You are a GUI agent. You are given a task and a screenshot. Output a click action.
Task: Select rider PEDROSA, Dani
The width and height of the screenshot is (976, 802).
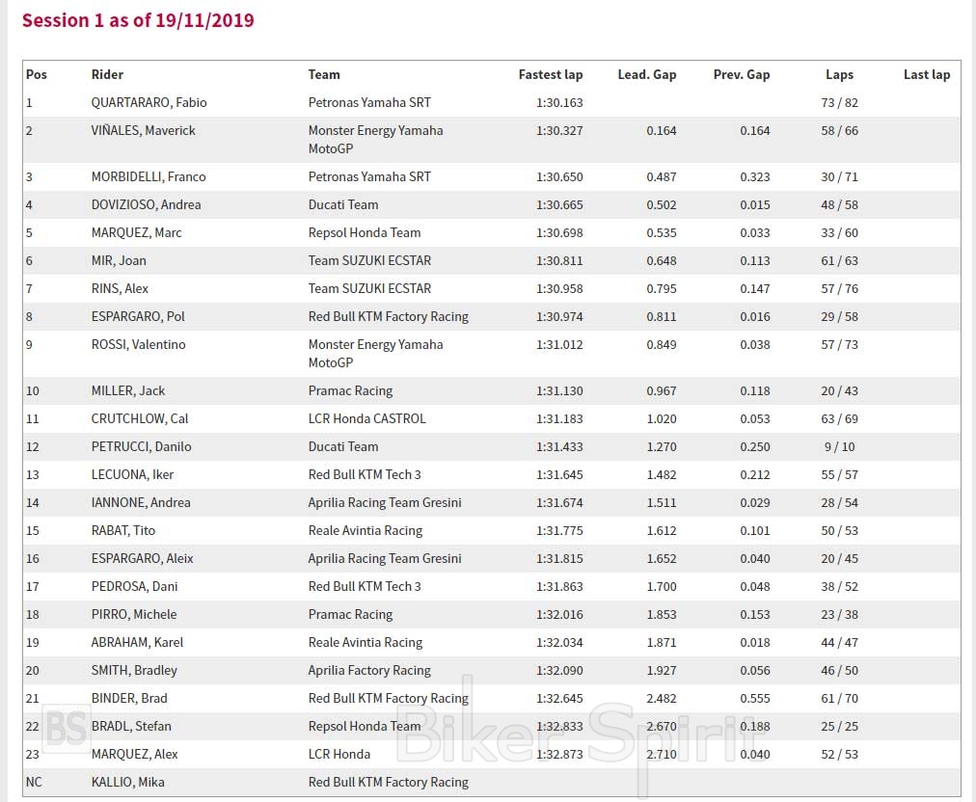[134, 587]
